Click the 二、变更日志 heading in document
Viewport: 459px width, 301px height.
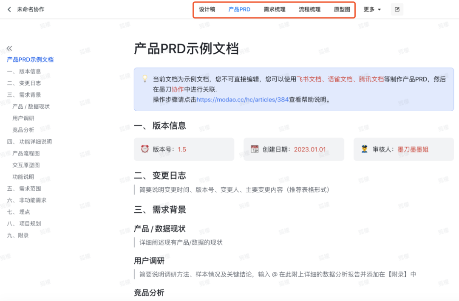click(160, 175)
